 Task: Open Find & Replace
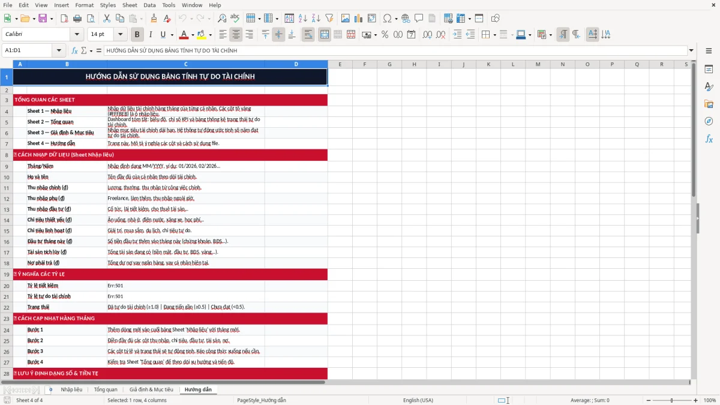pyautogui.click(x=222, y=19)
